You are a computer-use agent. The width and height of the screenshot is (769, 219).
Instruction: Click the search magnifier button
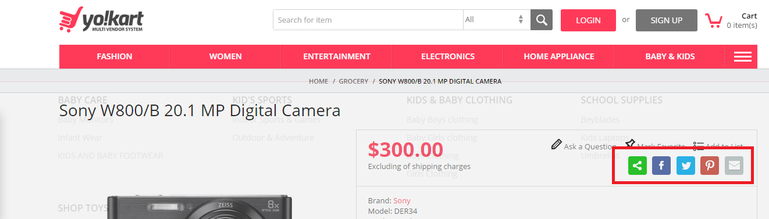pos(541,20)
